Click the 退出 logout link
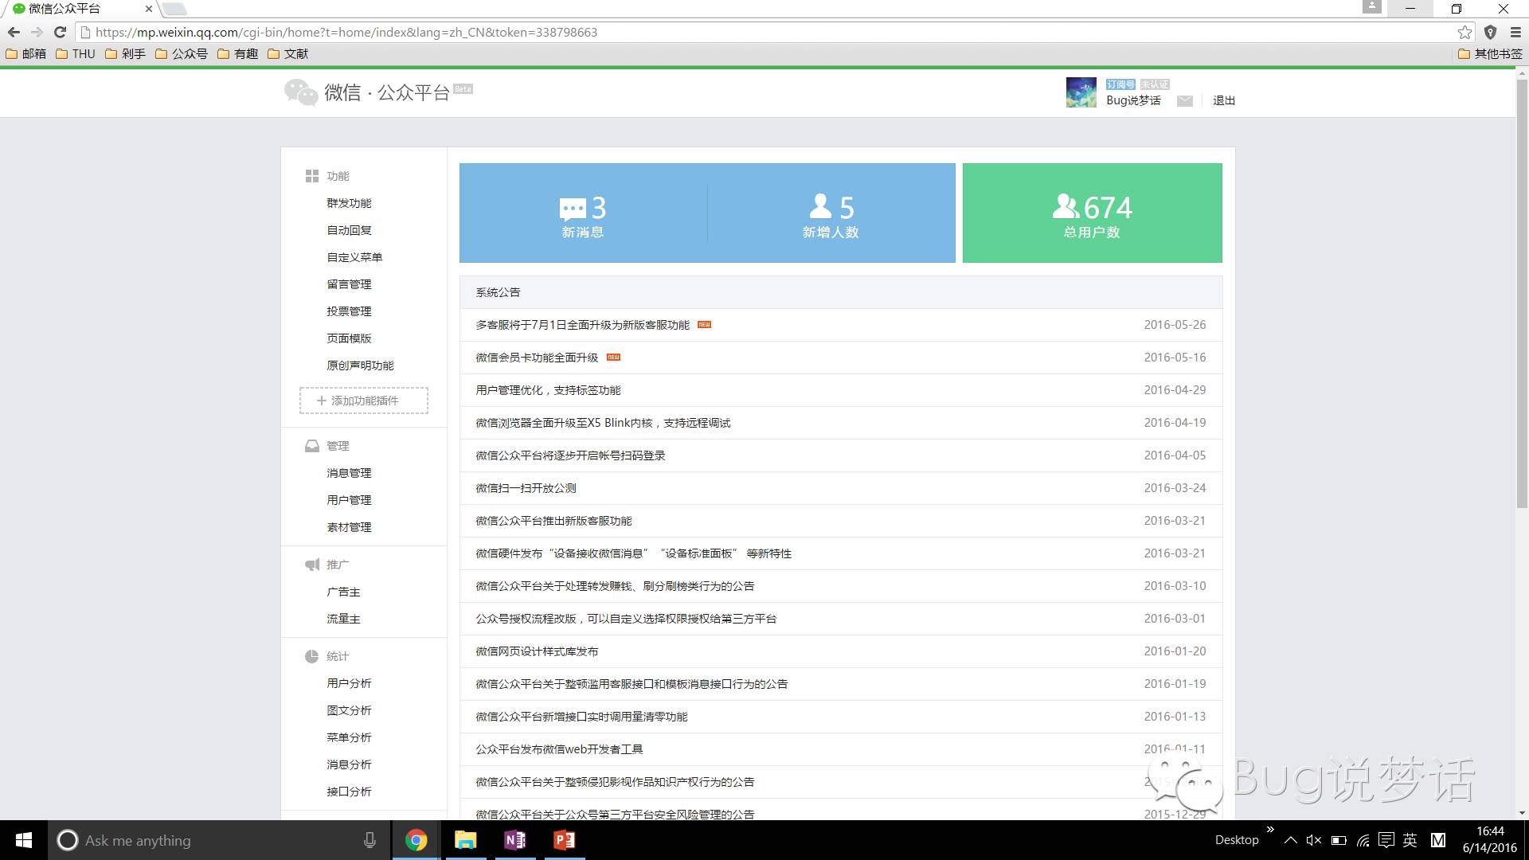The image size is (1529, 860). coord(1223,100)
